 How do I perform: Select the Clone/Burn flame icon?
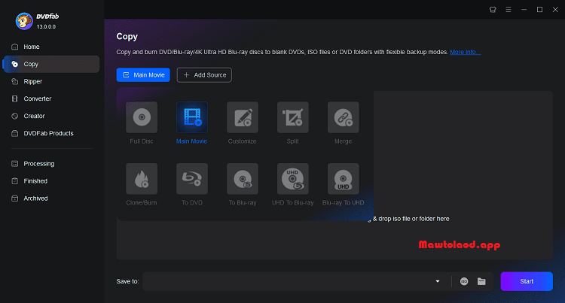142,179
